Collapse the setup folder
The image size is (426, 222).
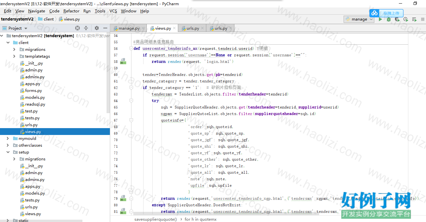(x=8, y=152)
